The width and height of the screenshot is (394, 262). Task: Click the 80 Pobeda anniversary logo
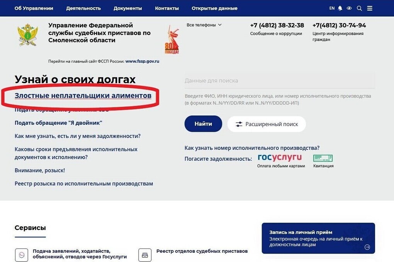tap(172, 40)
